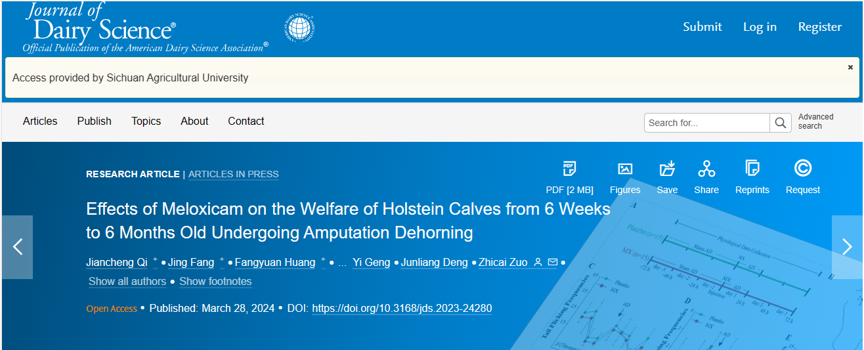Open the Articles menu
864x350 pixels.
coord(40,121)
